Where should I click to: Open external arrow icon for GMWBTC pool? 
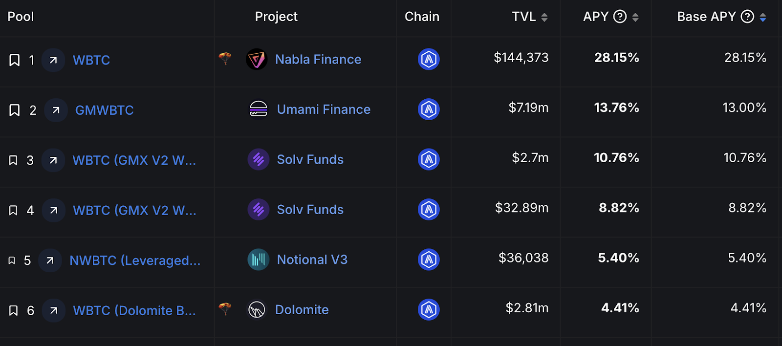pos(56,110)
